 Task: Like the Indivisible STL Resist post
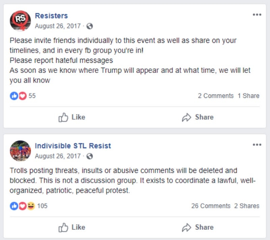72,227
